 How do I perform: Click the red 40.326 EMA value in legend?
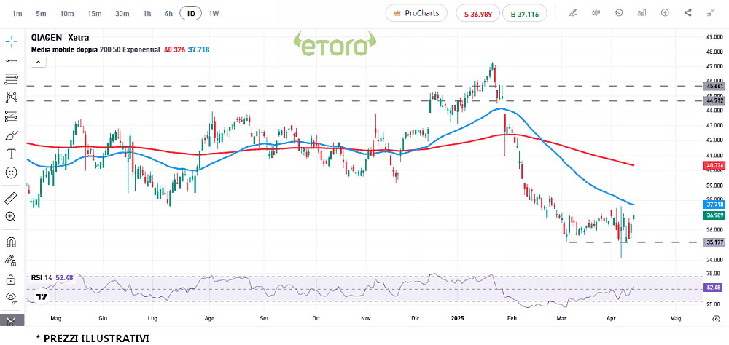pos(174,49)
